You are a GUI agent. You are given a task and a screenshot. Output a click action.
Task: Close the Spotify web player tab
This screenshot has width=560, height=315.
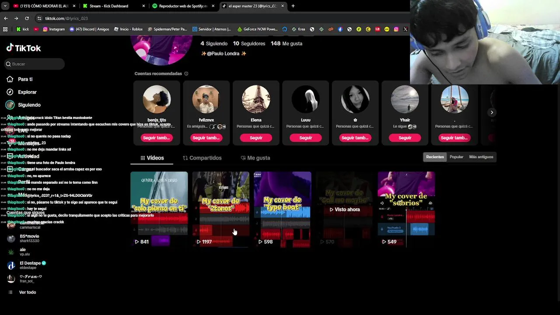pyautogui.click(x=213, y=6)
